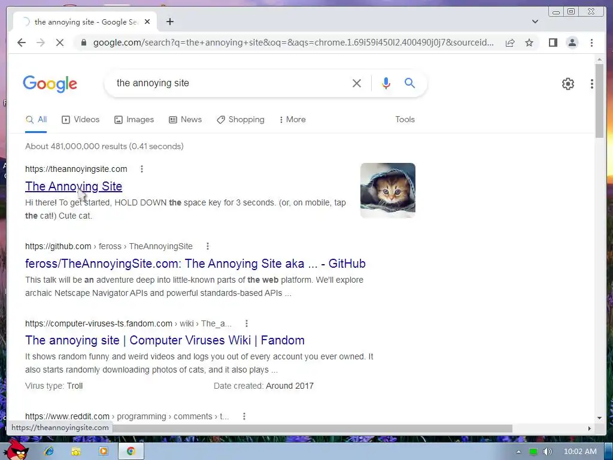Viewport: 613px width, 460px height.
Task: Click Date created: Around 2017 text
Action: click(263, 386)
